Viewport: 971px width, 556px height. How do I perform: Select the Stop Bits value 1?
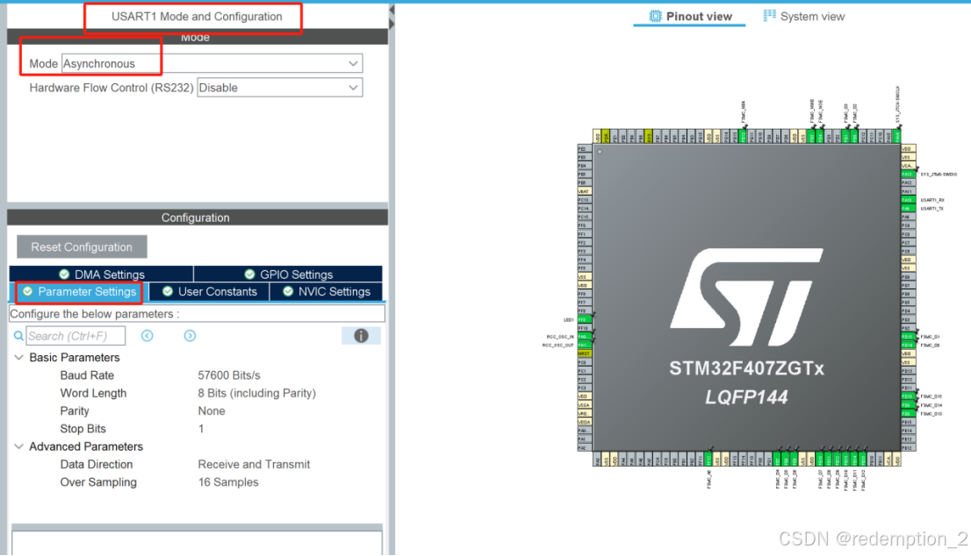[201, 429]
